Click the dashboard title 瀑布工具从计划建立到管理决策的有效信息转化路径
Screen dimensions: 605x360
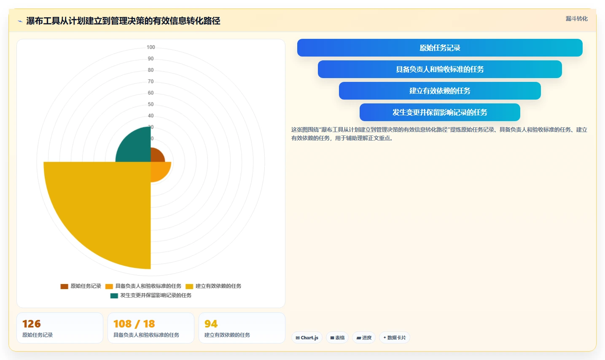pyautogui.click(x=123, y=21)
